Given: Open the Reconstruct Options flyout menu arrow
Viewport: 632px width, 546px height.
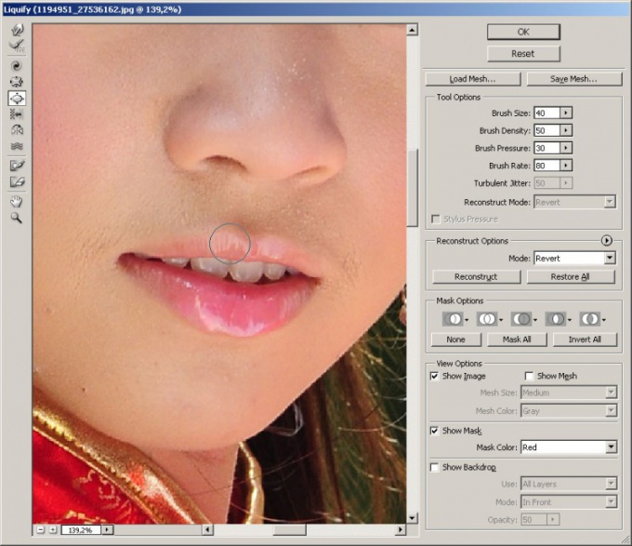Looking at the screenshot, I should tap(606, 241).
